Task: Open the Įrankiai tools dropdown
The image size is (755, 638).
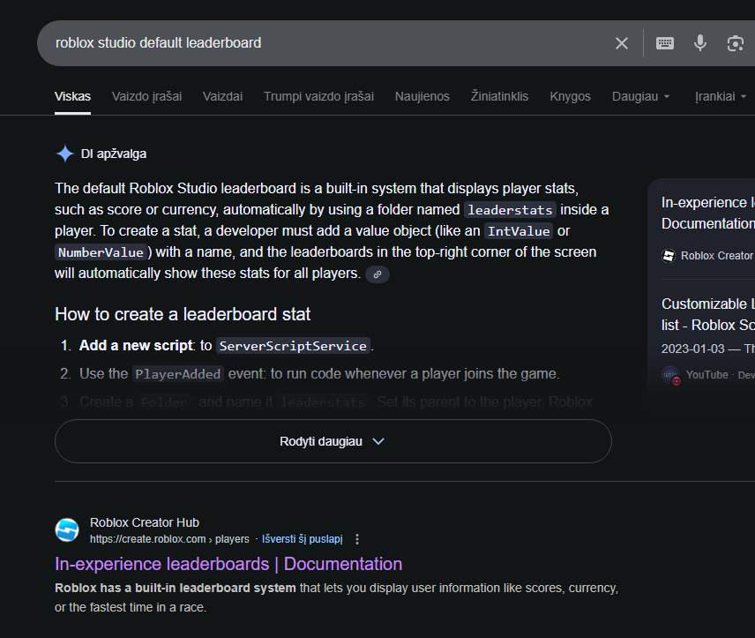Action: click(x=721, y=96)
